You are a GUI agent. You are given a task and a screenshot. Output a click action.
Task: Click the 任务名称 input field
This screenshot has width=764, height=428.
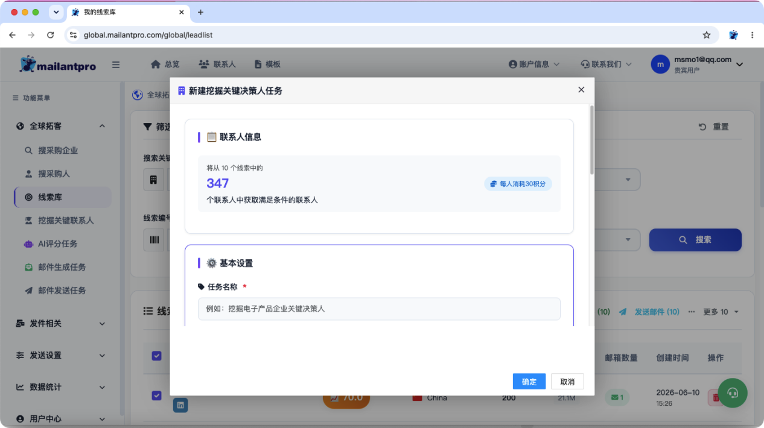(379, 309)
